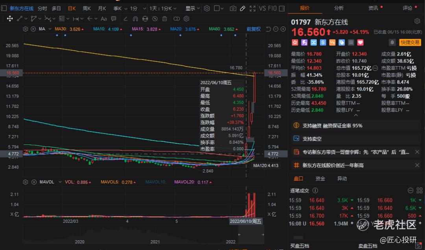Expand 总市值 more options icon
Screen dimensions: 425x250
point(375,68)
